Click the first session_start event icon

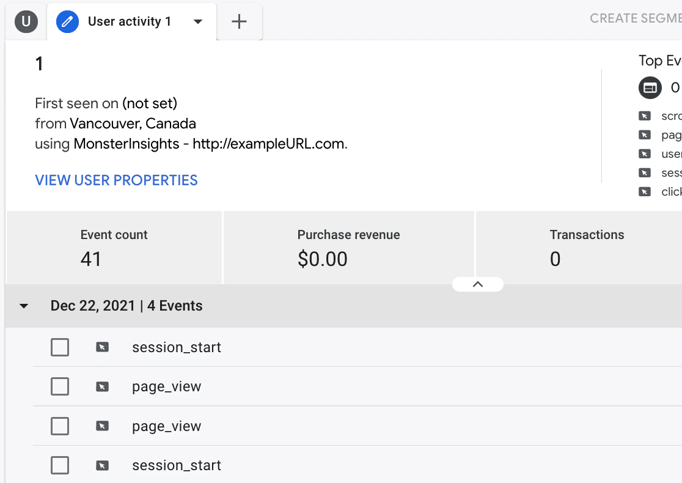point(102,347)
